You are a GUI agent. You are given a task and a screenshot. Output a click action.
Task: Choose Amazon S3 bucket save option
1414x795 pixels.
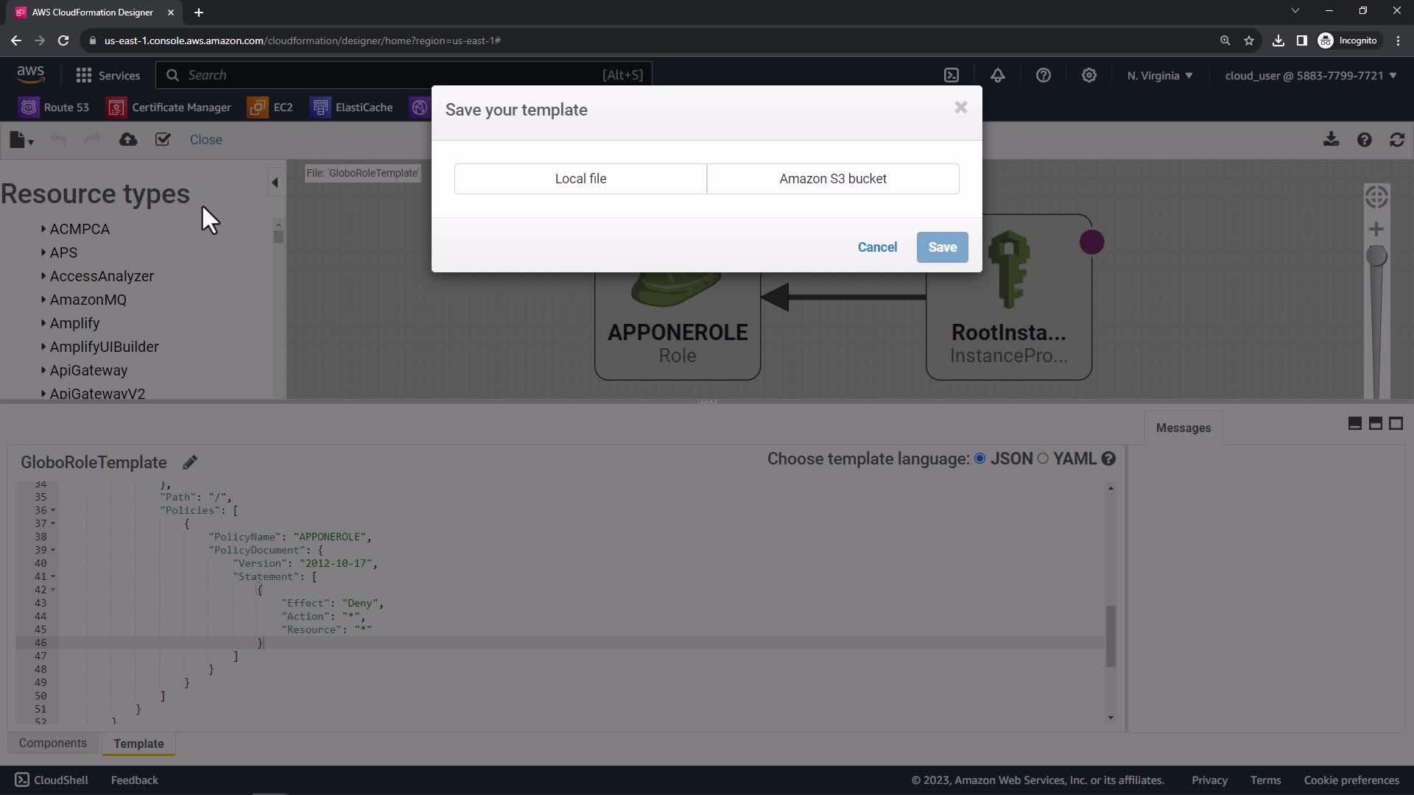[832, 179]
